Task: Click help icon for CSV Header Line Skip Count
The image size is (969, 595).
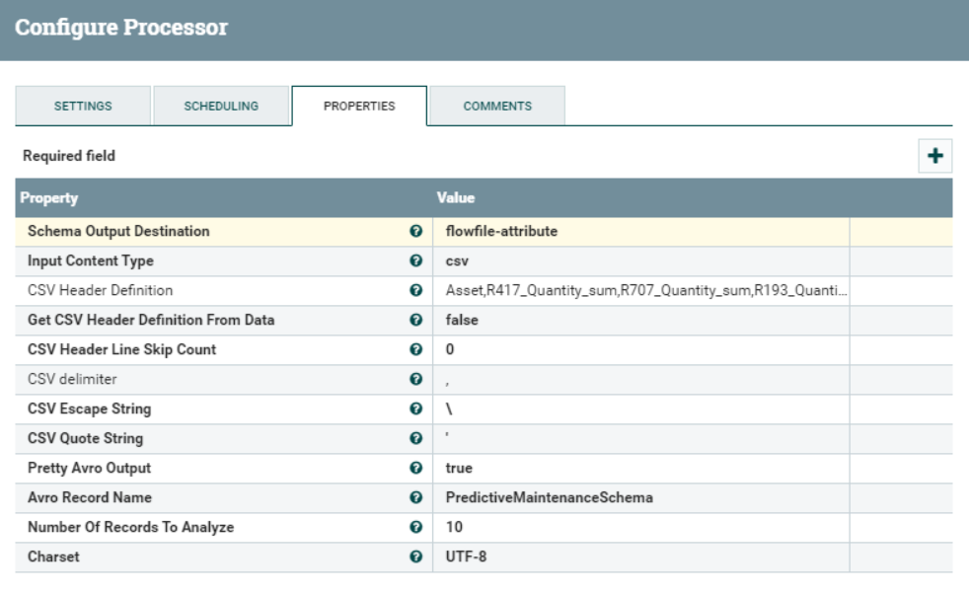Action: (415, 349)
